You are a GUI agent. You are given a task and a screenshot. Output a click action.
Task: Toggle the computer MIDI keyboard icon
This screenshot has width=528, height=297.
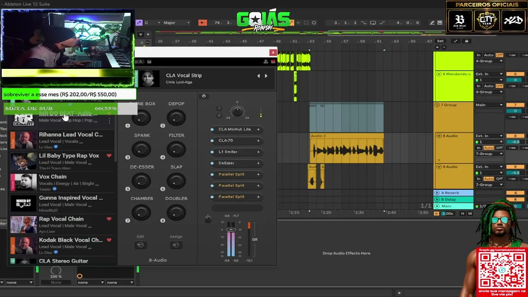440,23
